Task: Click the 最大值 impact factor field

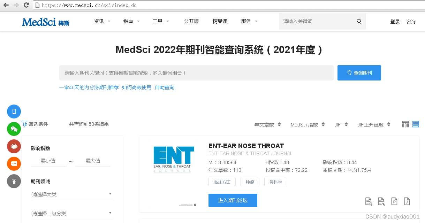Action: click(x=93, y=161)
